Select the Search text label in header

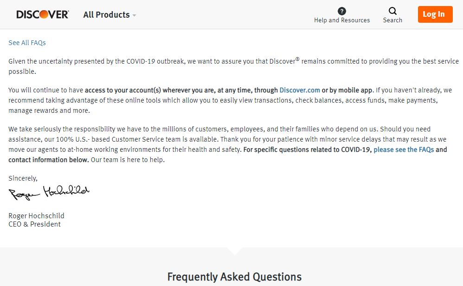(392, 20)
